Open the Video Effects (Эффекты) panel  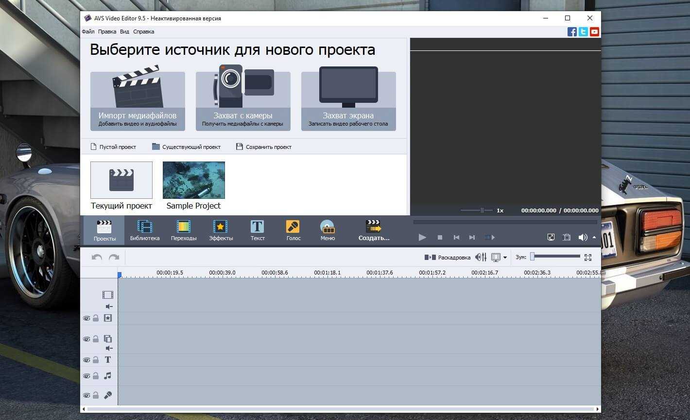(x=221, y=230)
